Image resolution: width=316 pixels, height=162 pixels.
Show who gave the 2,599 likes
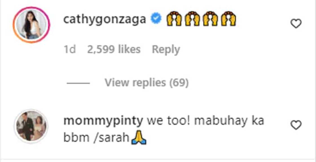114,50
